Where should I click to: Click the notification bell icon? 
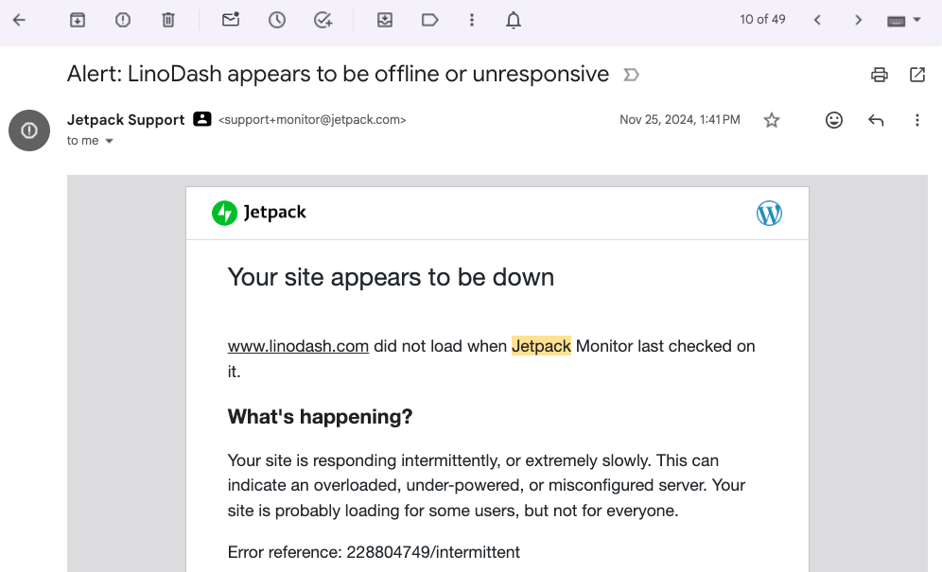(514, 20)
